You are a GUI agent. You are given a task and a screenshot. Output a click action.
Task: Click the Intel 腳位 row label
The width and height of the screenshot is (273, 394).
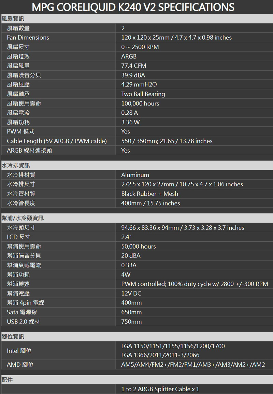[x=19, y=351]
